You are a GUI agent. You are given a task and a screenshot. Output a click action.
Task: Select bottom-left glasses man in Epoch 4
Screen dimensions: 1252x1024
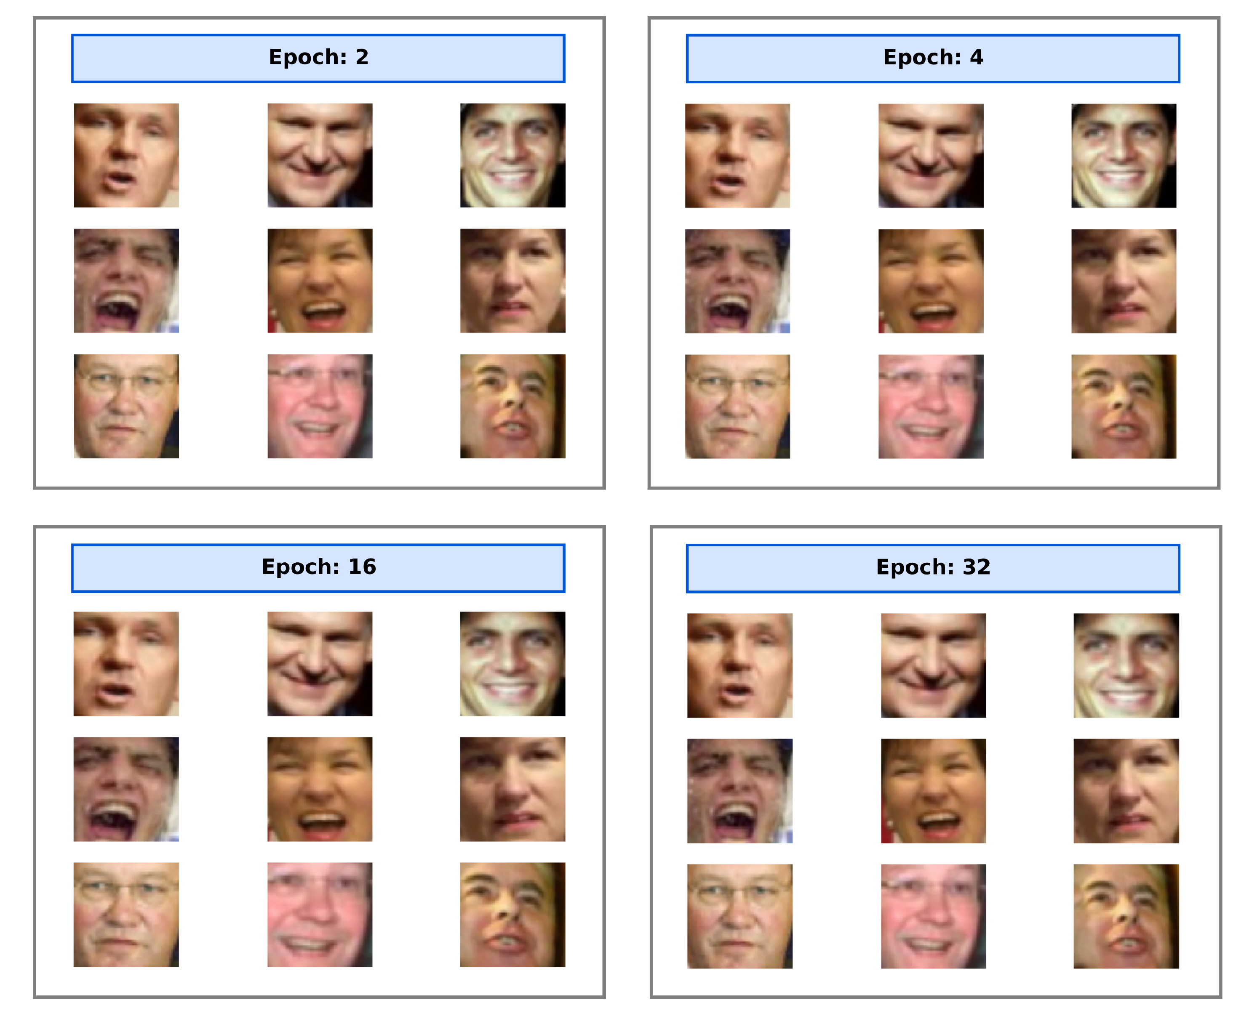(737, 407)
